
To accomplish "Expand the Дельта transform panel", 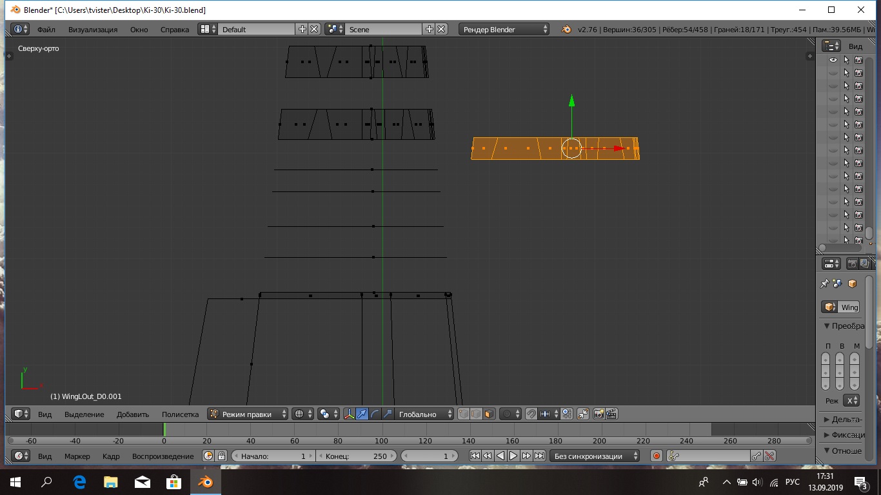I will [842, 420].
